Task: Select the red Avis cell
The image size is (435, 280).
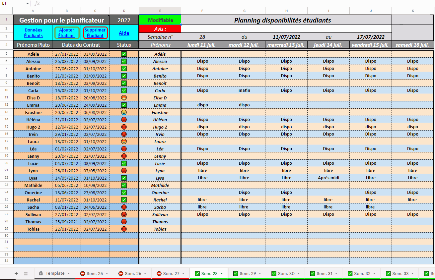Action: pos(160,29)
